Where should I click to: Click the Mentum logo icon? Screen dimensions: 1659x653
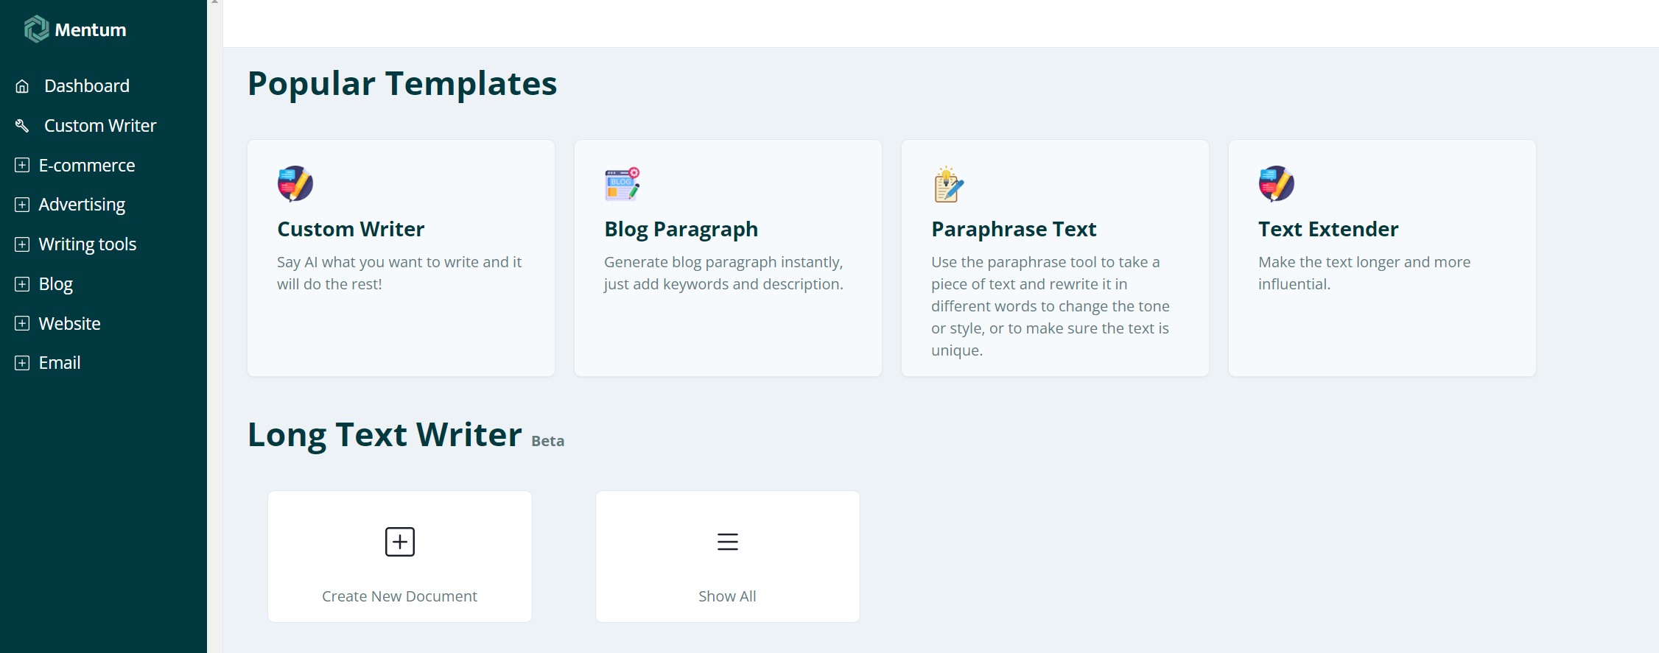pyautogui.click(x=36, y=29)
